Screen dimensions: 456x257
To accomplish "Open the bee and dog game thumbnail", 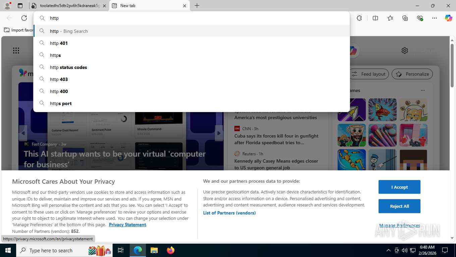I will pyautogui.click(x=413, y=110).
